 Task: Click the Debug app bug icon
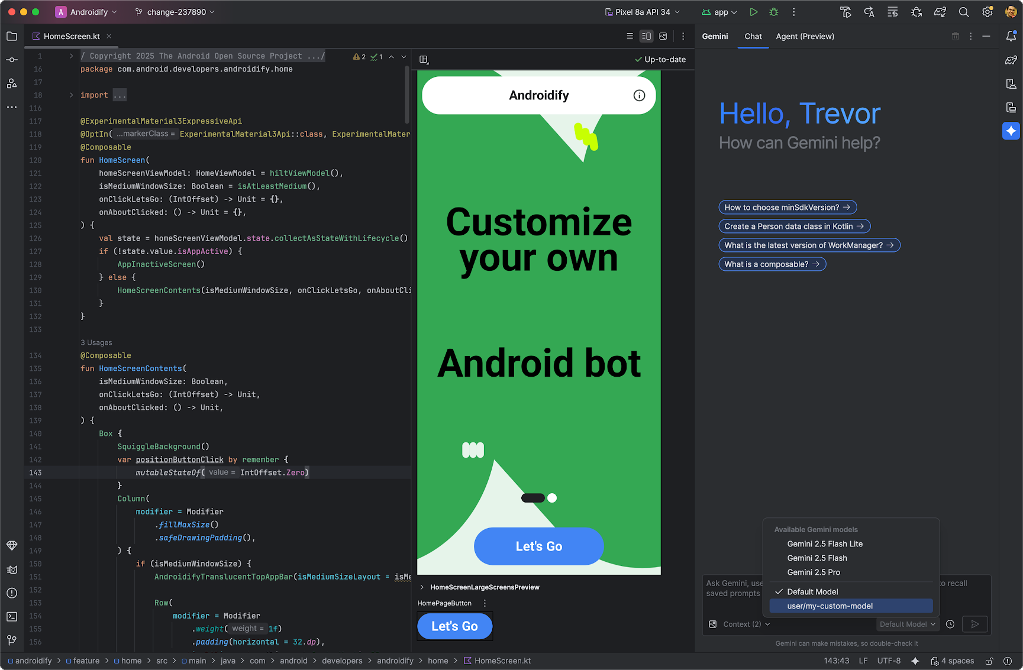(x=773, y=12)
